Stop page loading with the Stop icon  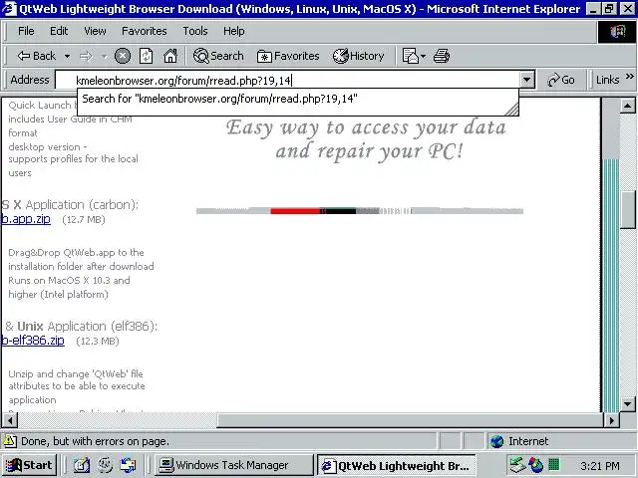[122, 56]
